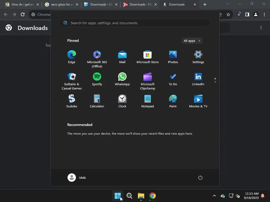Image resolution: width=270 pixels, height=202 pixels.
Task: Open the Sudoku game
Action: pos(72,101)
